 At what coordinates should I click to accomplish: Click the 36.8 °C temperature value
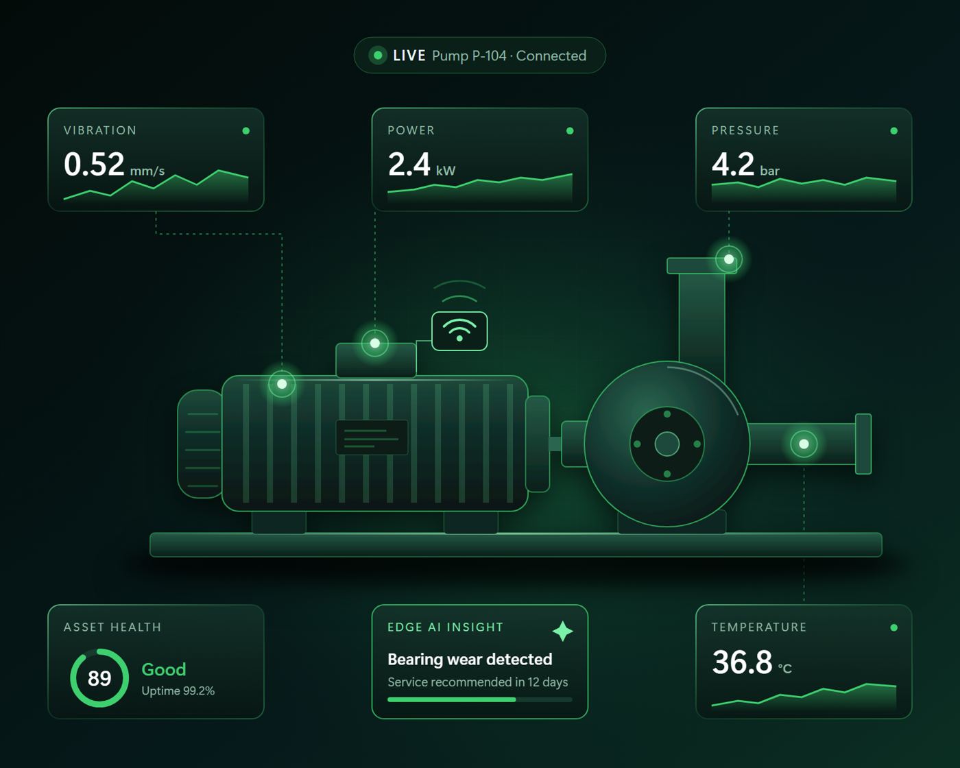coord(752,662)
